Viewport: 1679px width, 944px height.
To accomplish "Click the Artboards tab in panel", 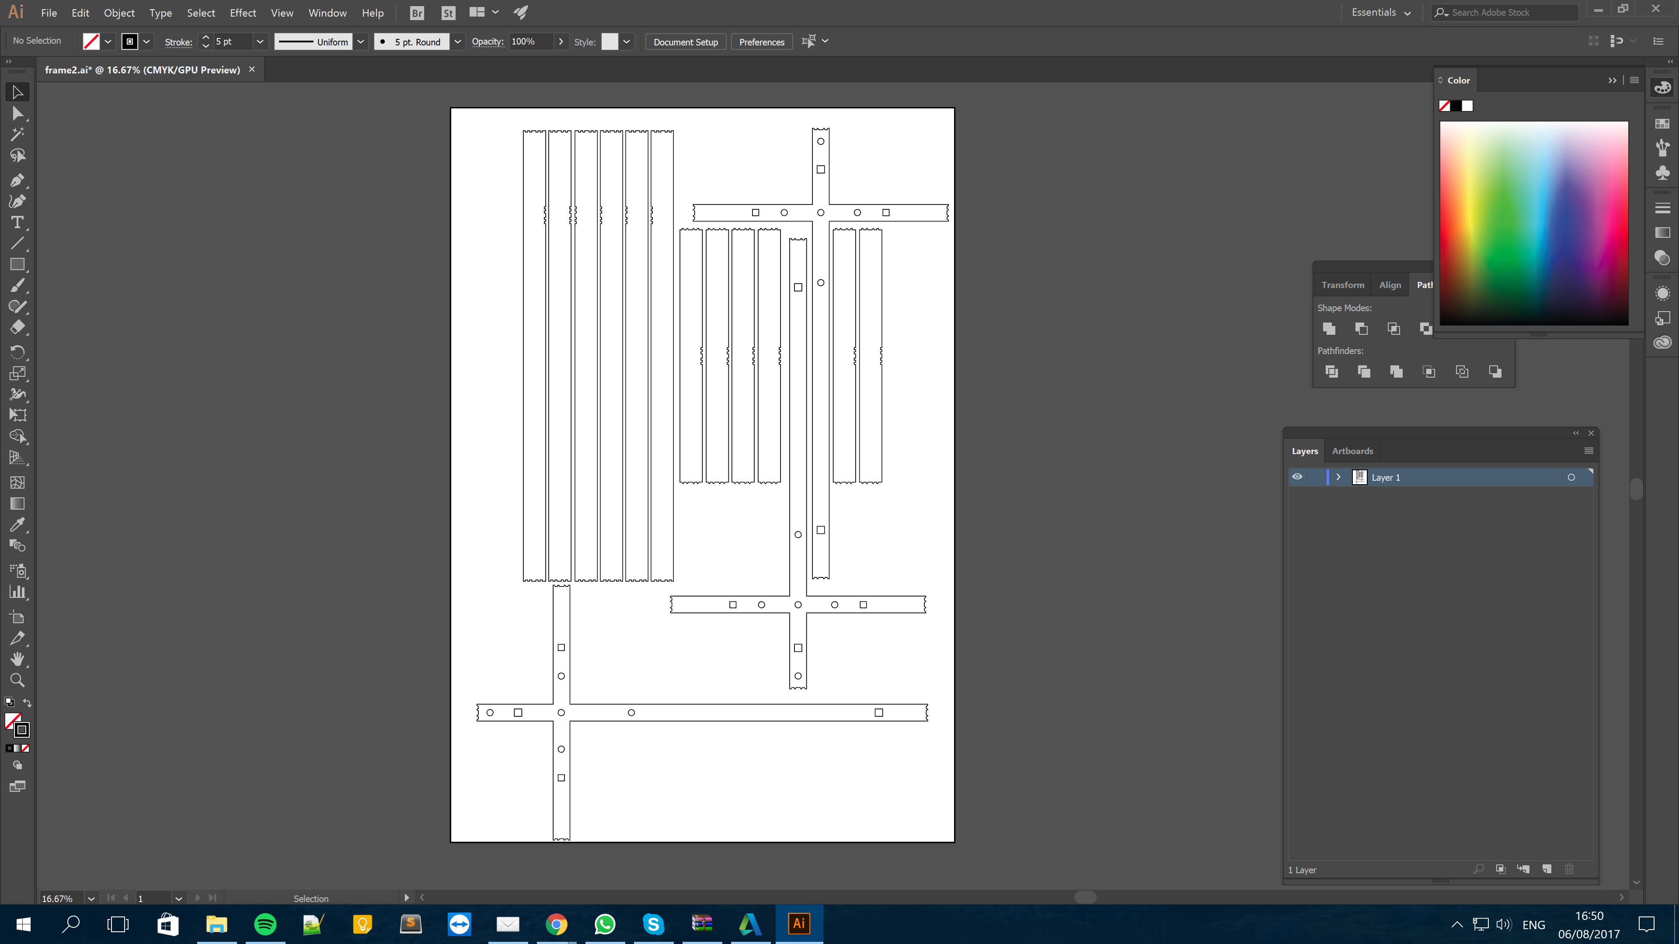I will (x=1353, y=451).
